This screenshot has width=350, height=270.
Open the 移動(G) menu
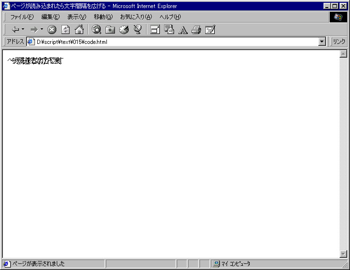pyautogui.click(x=103, y=17)
